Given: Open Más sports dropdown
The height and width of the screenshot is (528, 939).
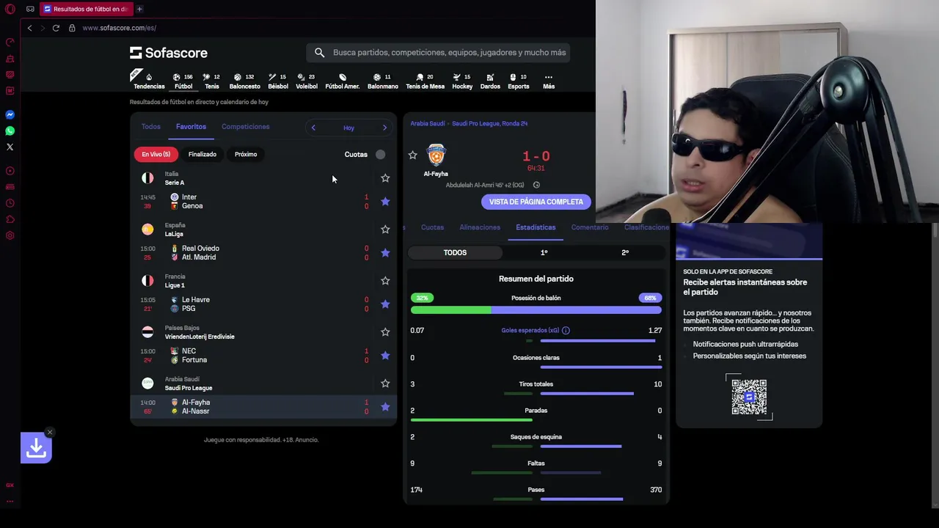Looking at the screenshot, I should point(548,81).
